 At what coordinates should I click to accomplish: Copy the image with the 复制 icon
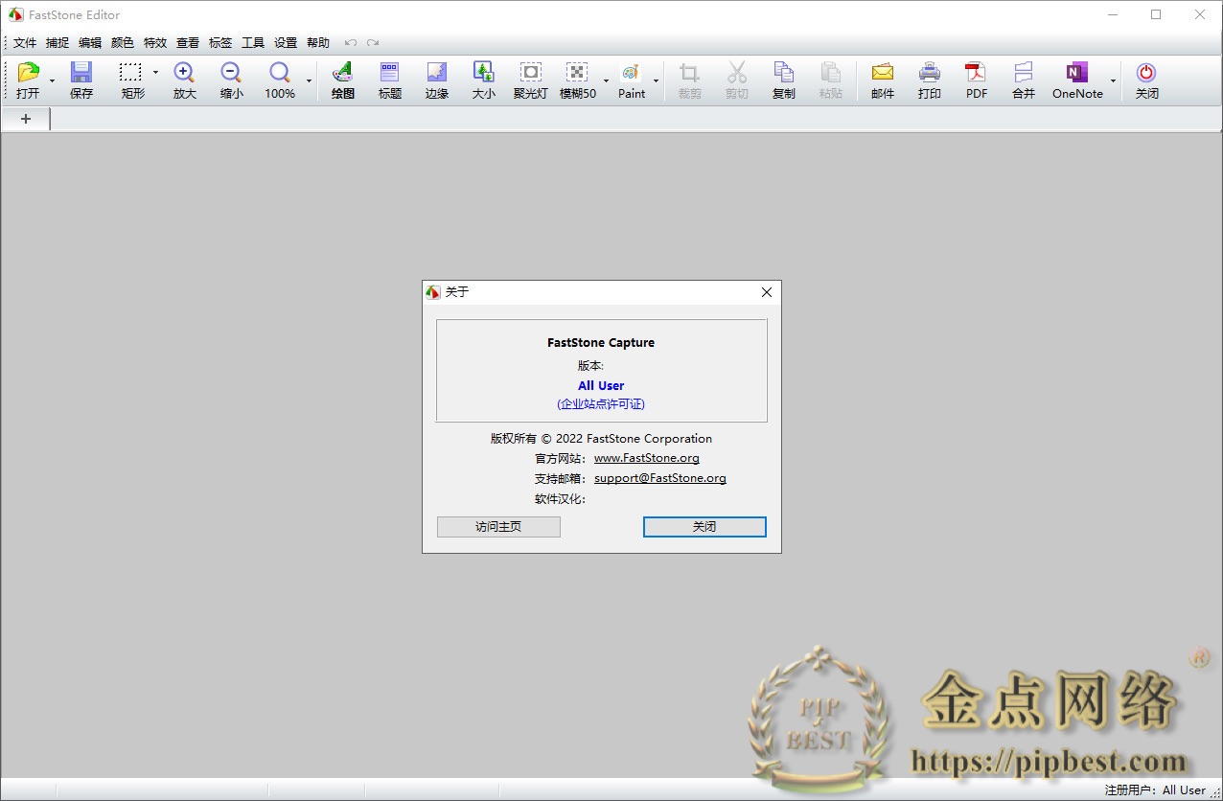[x=783, y=77]
